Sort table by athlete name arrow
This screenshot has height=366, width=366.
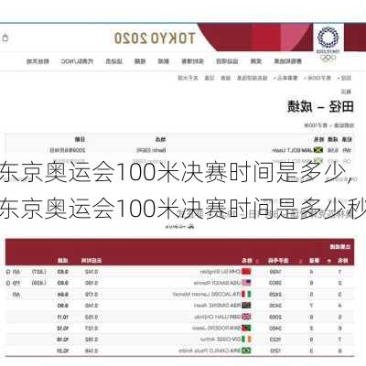tap(257, 261)
